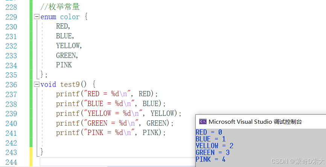
Task: Click the enum keyword on line 229
Action: [48, 17]
